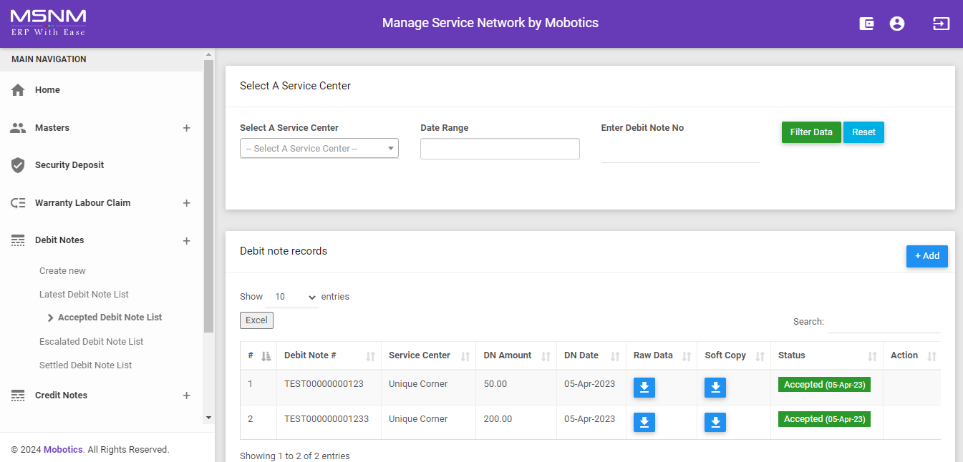Image resolution: width=963 pixels, height=462 pixels.
Task: Download soft copy for TEST000000001233
Action: coord(715,423)
